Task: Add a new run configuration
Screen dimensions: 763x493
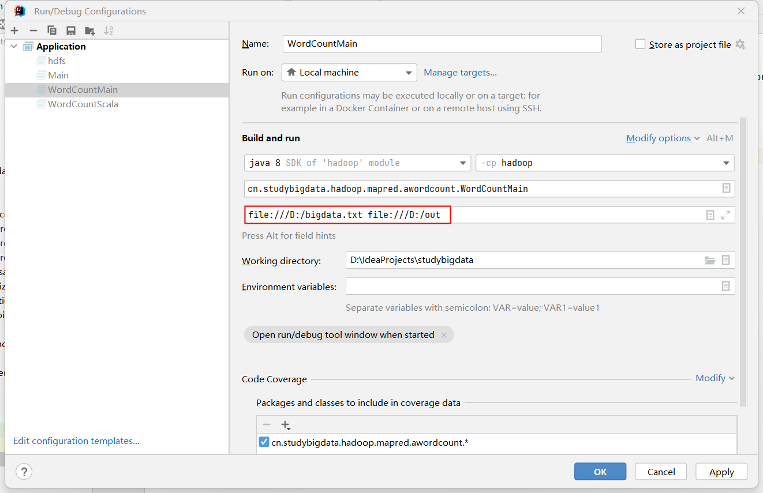Action: click(14, 31)
